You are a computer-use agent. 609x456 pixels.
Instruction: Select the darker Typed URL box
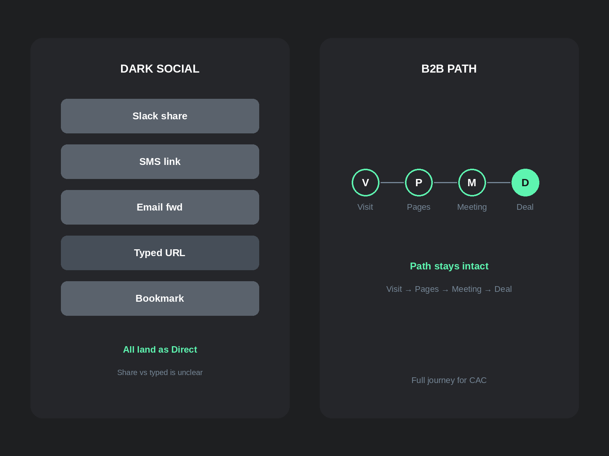point(160,253)
